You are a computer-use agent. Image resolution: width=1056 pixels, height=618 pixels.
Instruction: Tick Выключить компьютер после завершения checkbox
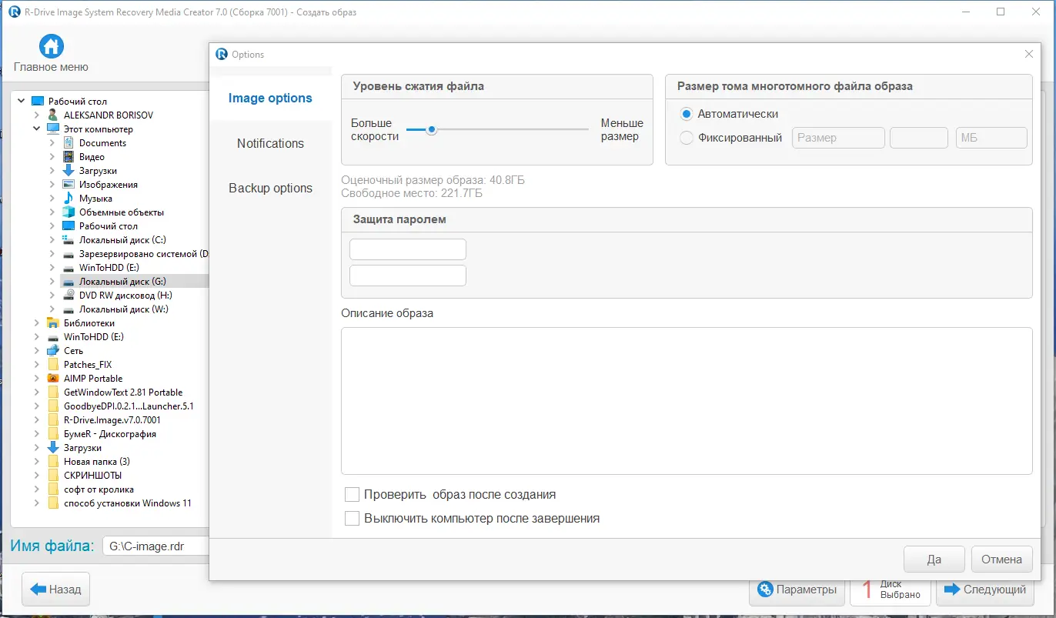coord(353,519)
